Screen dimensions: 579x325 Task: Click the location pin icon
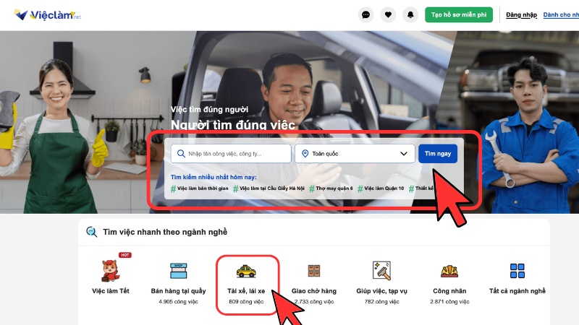305,154
